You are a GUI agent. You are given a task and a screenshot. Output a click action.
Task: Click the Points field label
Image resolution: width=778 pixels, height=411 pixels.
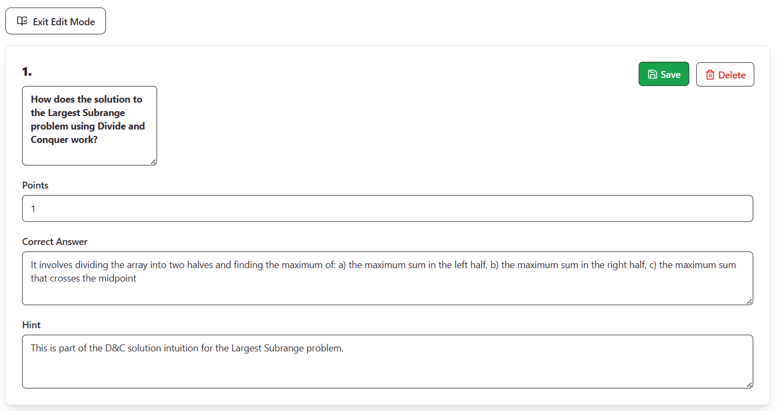[x=36, y=185]
